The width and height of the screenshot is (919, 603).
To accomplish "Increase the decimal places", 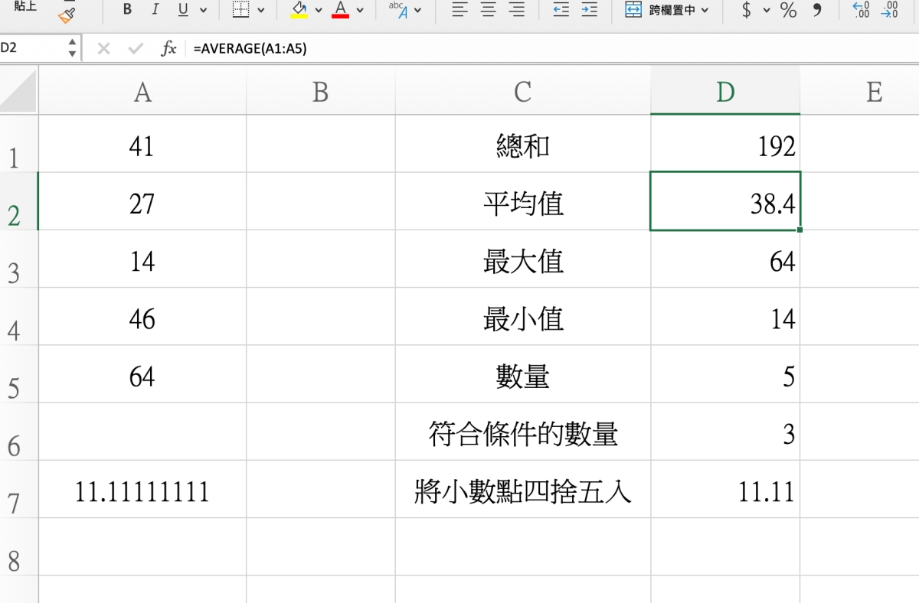I will (x=861, y=10).
